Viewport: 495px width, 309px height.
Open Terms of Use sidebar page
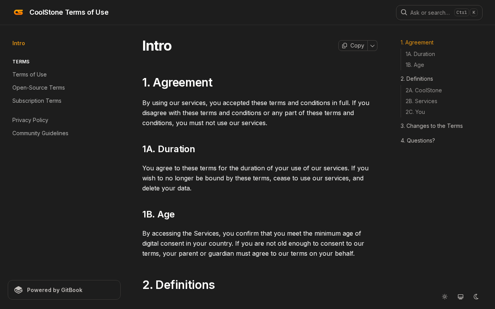coord(29,75)
